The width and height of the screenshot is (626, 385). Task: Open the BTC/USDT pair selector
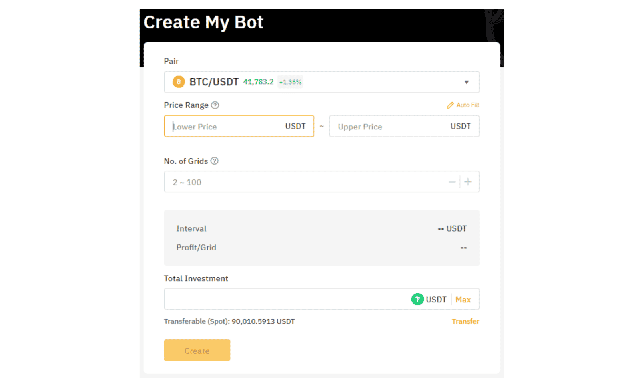[322, 82]
